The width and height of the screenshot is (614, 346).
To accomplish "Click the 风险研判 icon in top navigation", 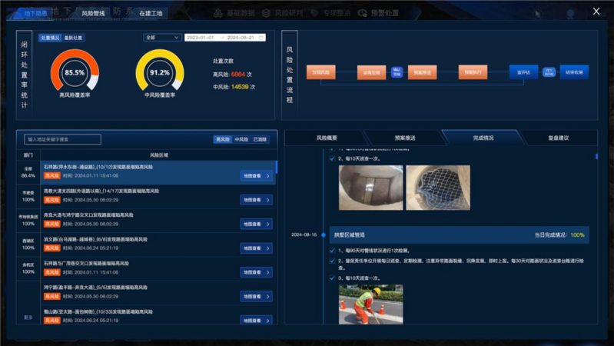I will pyautogui.click(x=266, y=13).
